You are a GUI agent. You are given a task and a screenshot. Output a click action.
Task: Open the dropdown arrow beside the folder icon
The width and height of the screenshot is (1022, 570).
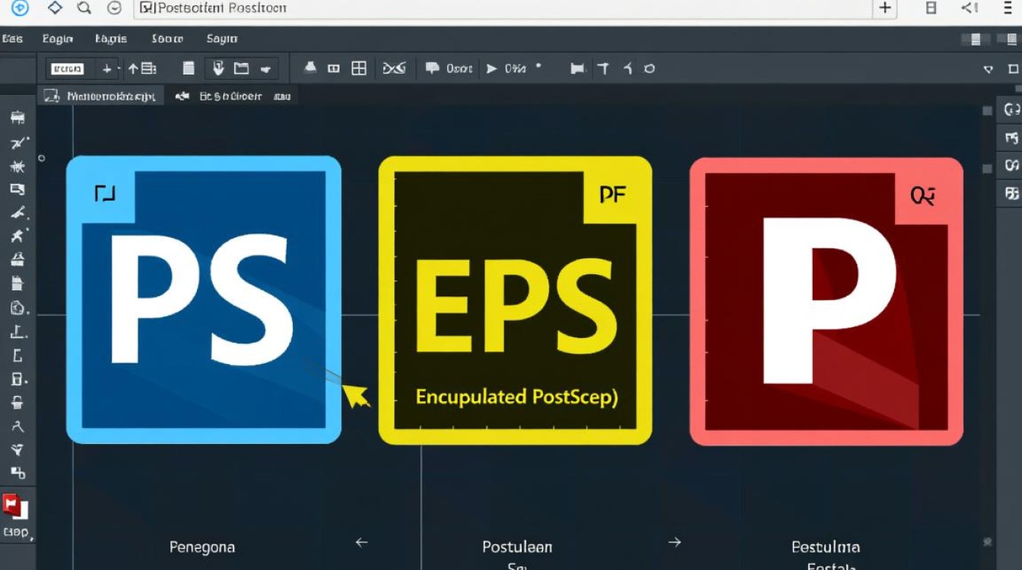point(265,69)
